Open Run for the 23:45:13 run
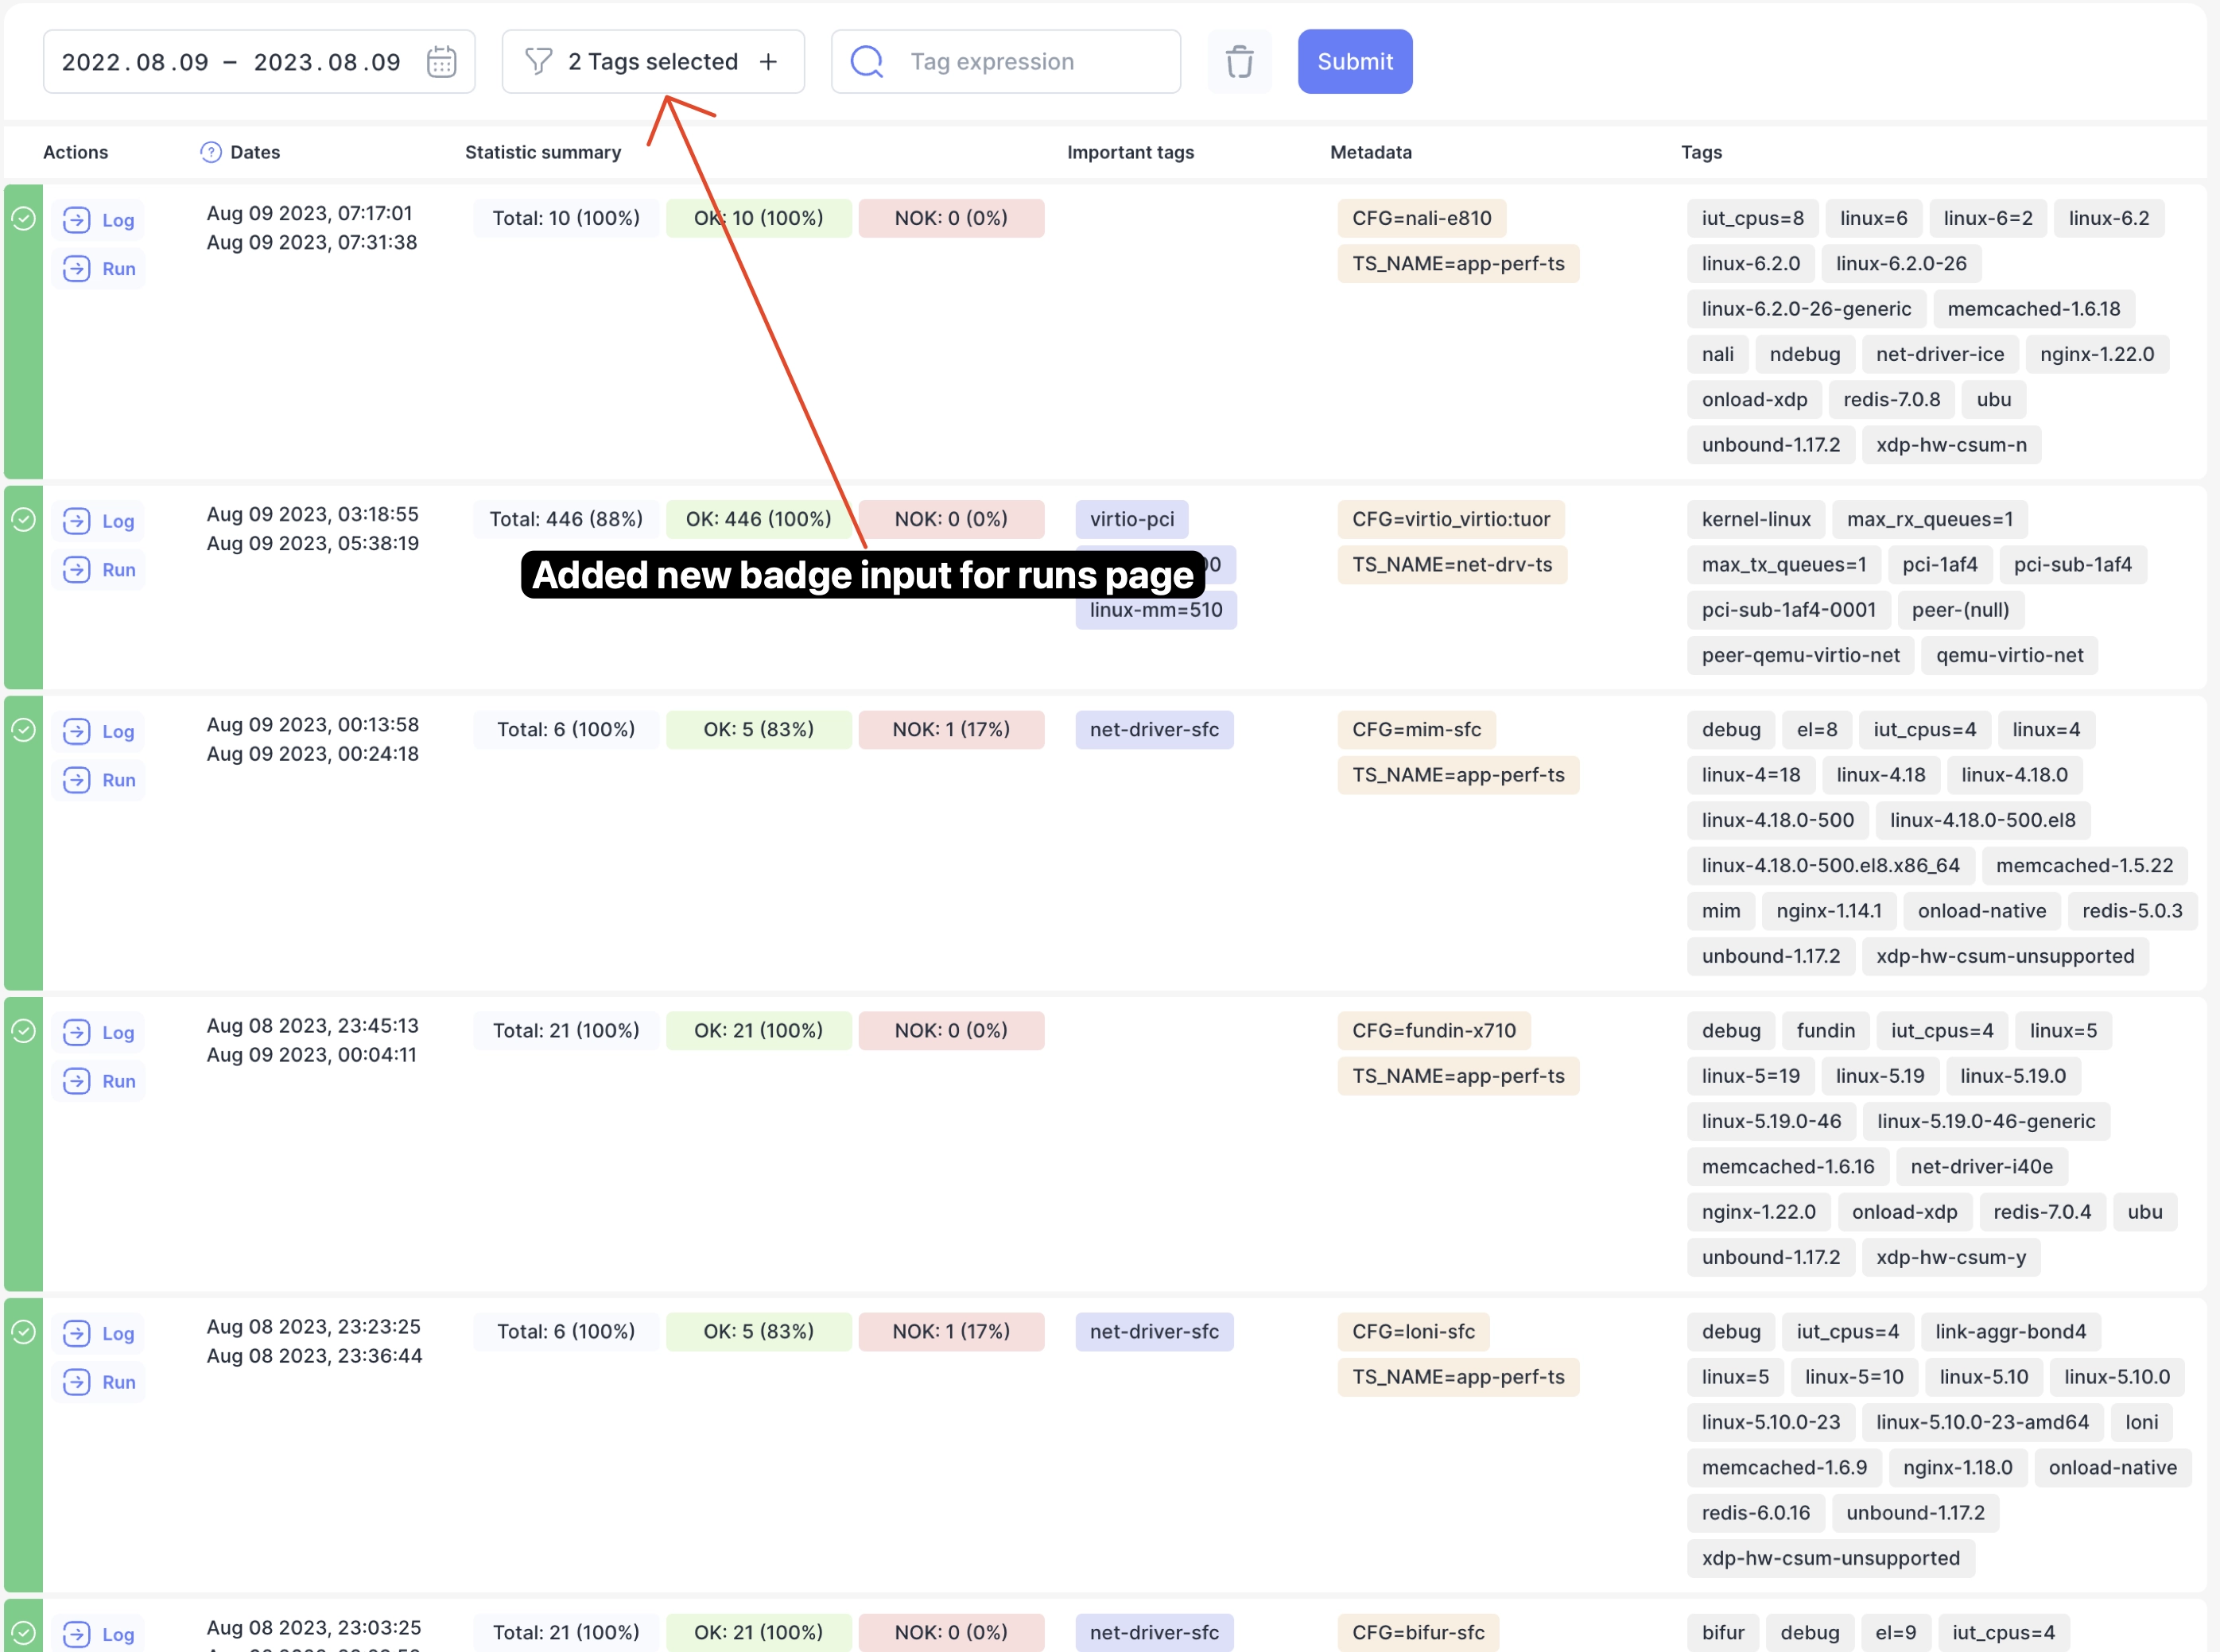 (99, 1081)
